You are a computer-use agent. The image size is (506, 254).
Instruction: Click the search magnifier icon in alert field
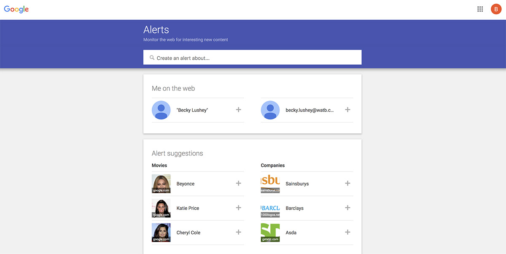(x=152, y=57)
